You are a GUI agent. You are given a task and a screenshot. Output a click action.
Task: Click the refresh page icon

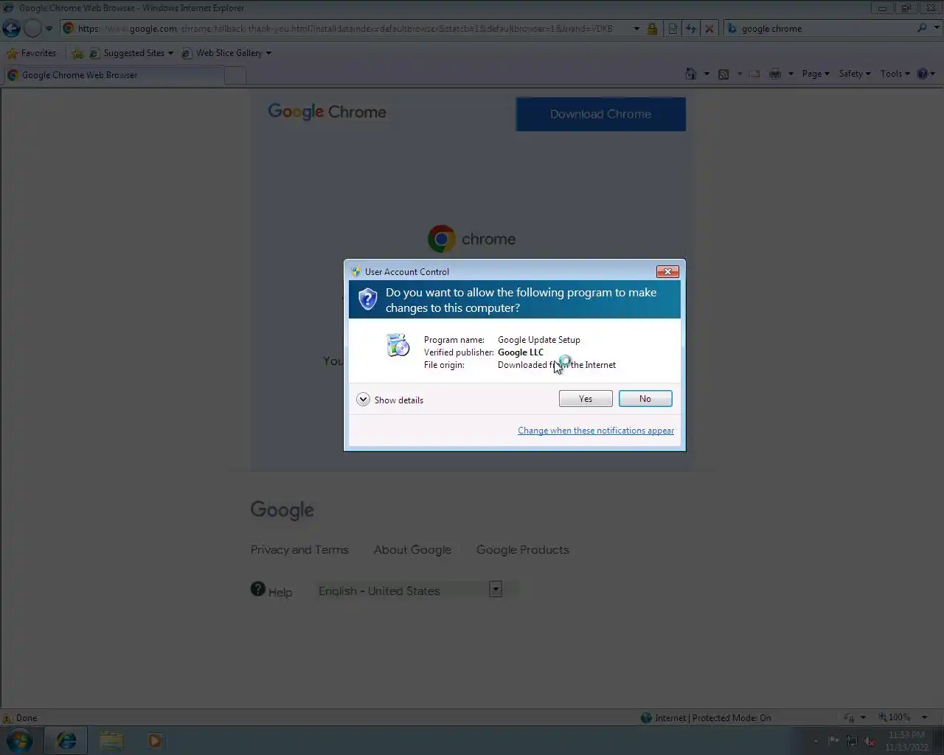pyautogui.click(x=691, y=29)
